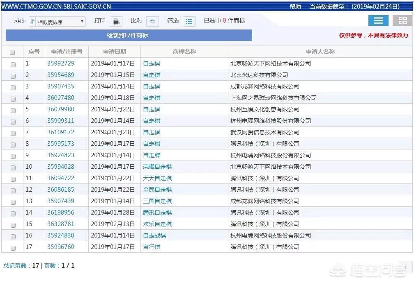
Task: Check the checkbox for row 1
Action: [x=13, y=64]
